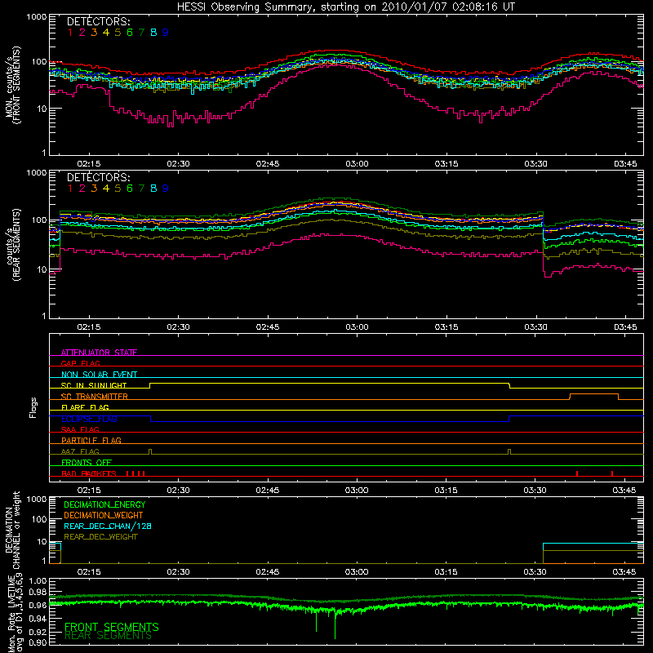653x653 pixels.
Task: Click 03:30 tick under rear segments panel
Action: pyautogui.click(x=535, y=327)
